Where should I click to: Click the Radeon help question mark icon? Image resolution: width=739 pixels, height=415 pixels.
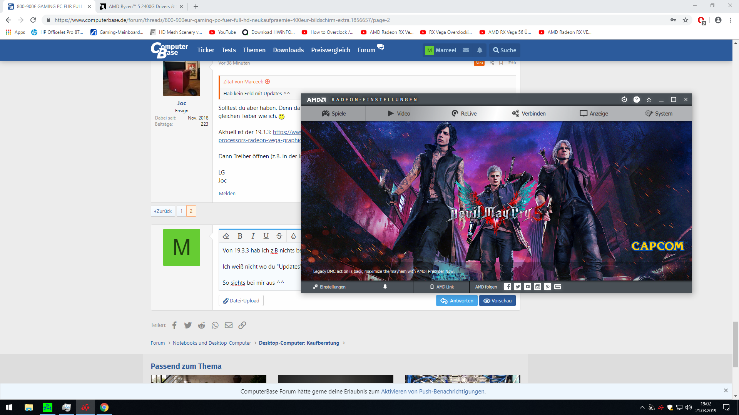(x=637, y=100)
